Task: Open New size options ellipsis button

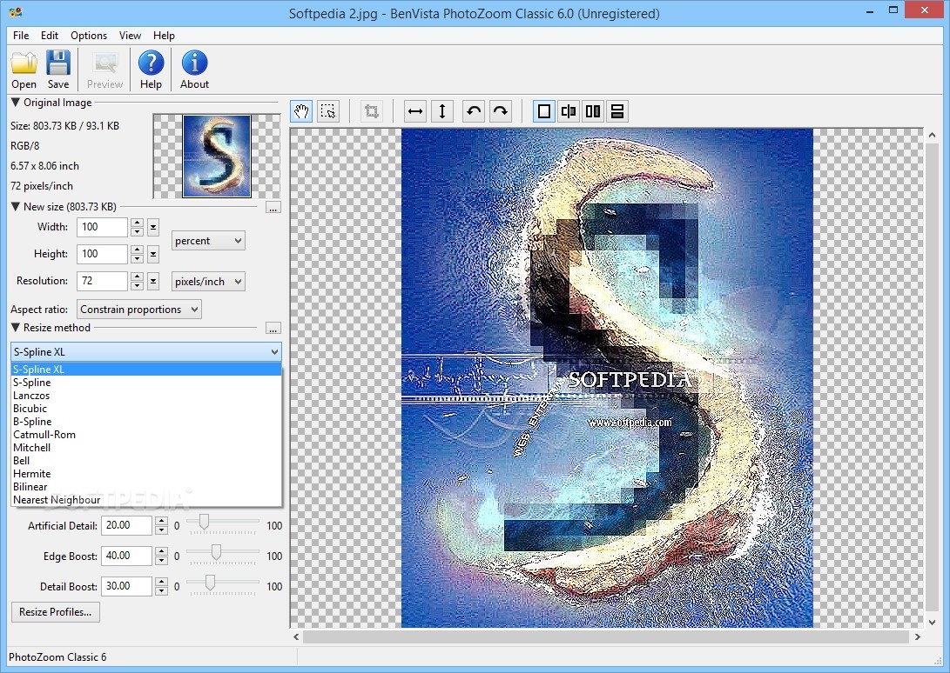Action: pos(273,208)
